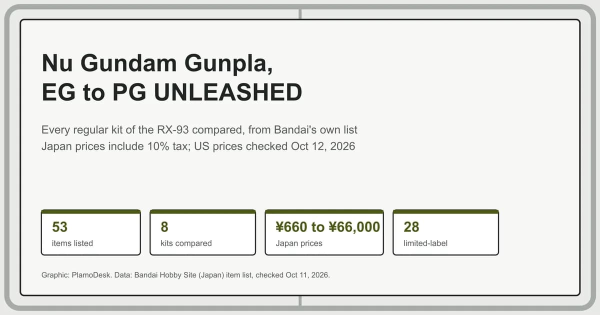Click the number 28 statistic

(x=411, y=227)
